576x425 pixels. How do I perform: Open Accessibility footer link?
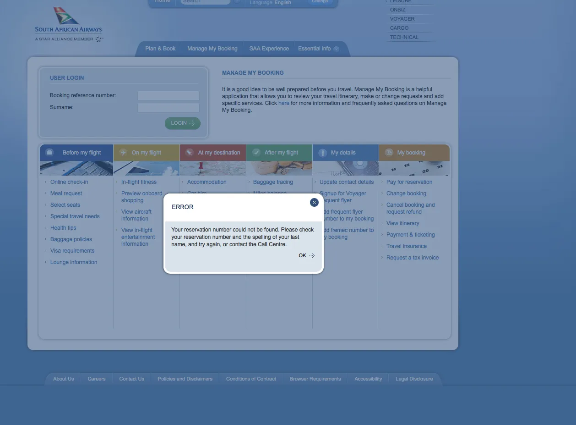(x=368, y=379)
